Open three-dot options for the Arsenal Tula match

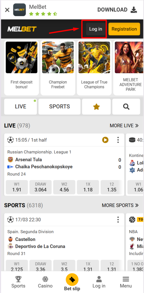[x=118, y=140]
